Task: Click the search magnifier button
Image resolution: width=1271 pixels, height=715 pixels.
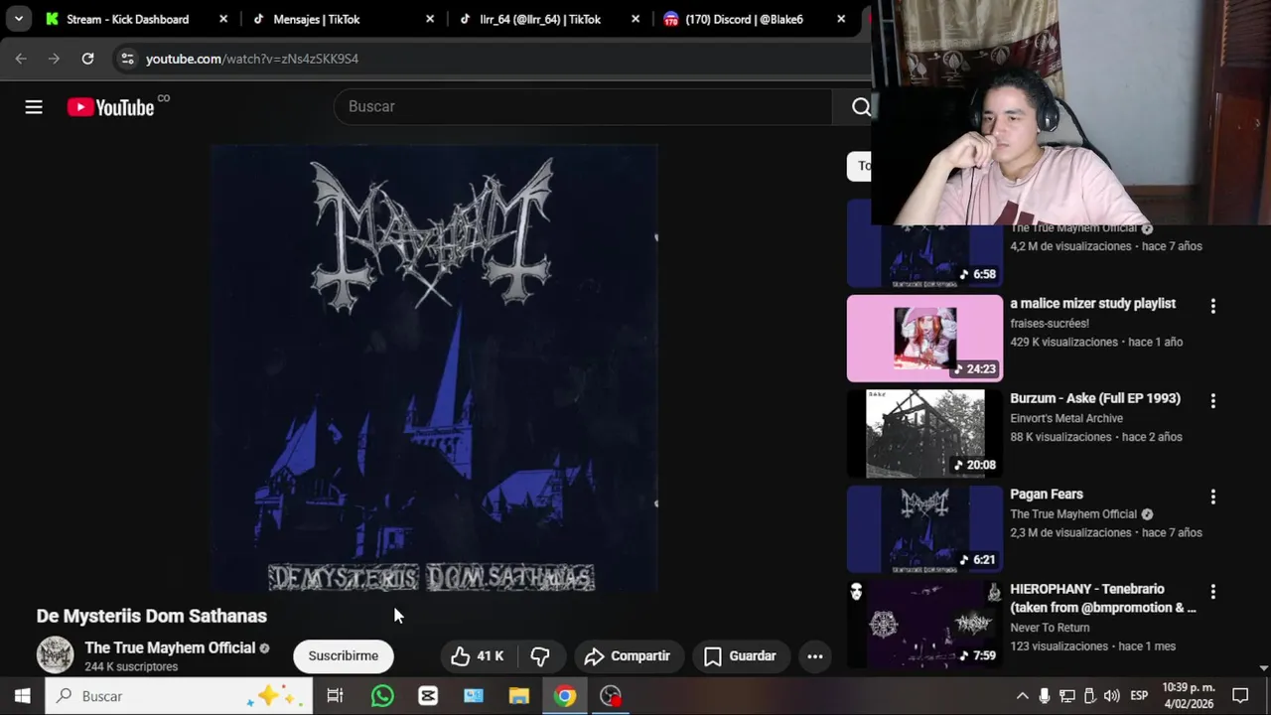Action: point(860,106)
